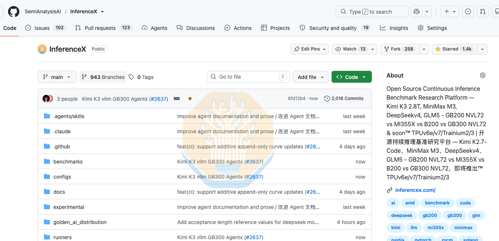Screen dimensions: 499x241
Task: Fork the repository with Fork button
Action: click(x=399, y=49)
